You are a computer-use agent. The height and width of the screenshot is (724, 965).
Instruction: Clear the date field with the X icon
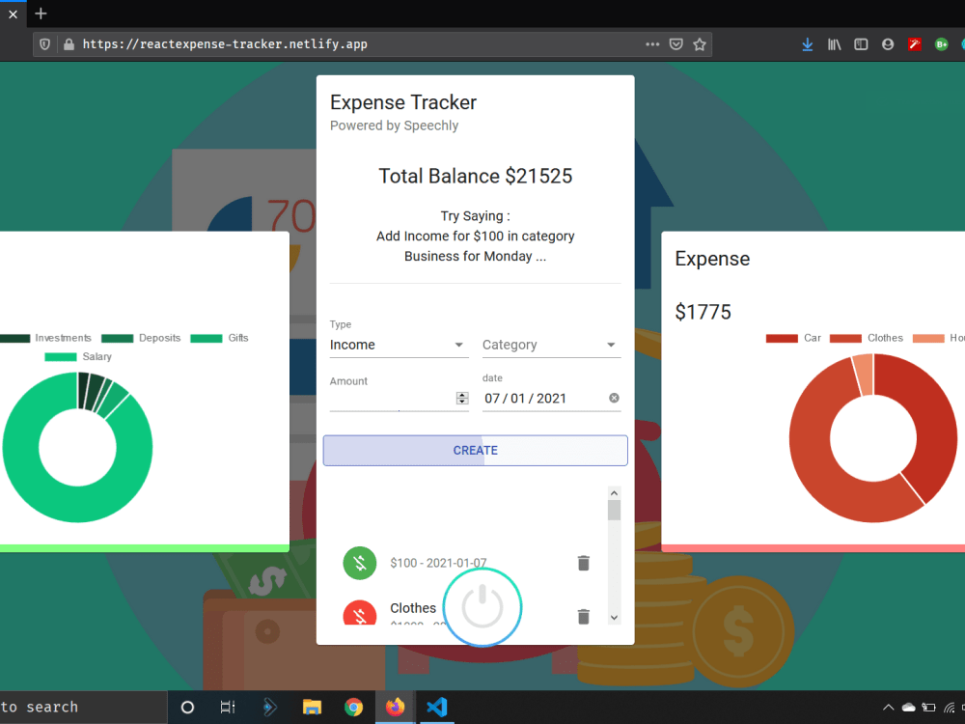click(x=614, y=399)
